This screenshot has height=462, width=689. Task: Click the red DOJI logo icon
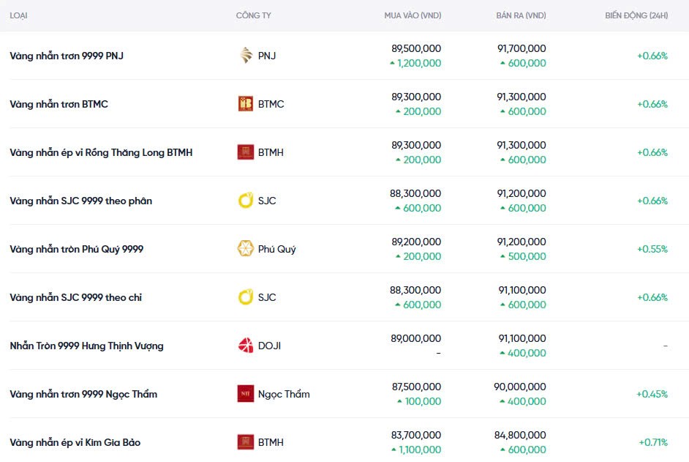(246, 346)
